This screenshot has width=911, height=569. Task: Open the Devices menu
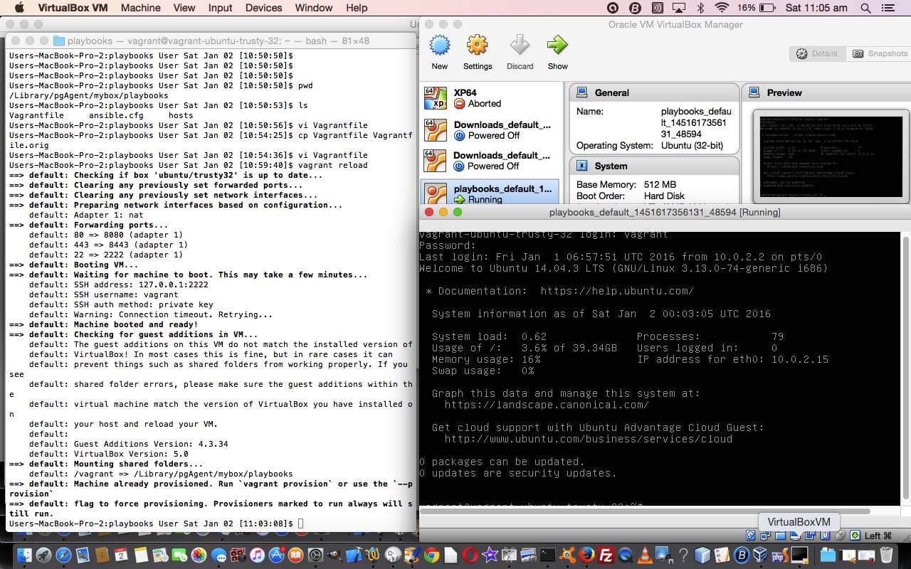pyautogui.click(x=263, y=8)
